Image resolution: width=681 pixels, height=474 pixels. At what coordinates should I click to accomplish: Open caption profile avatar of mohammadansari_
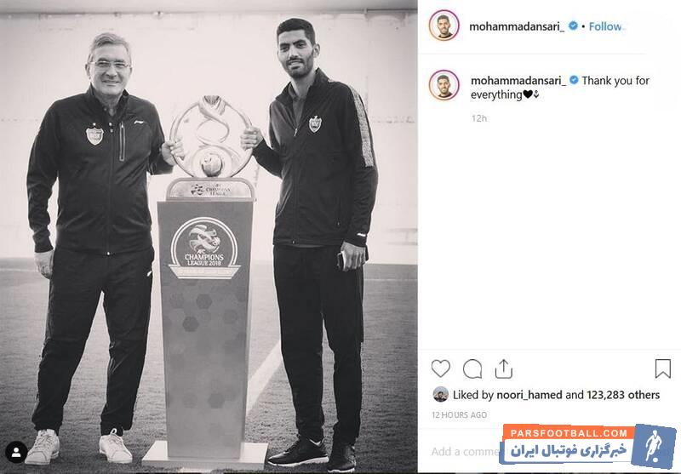pos(444,84)
